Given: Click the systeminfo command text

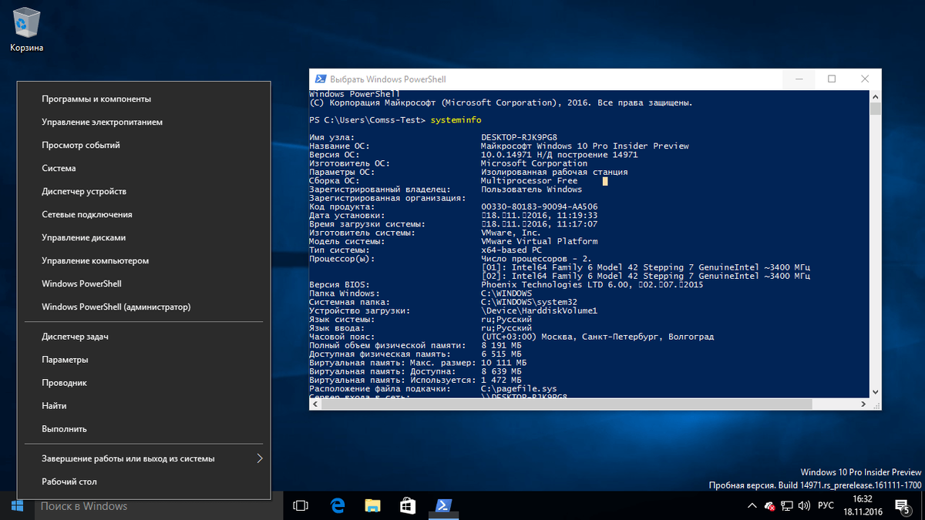Looking at the screenshot, I should (x=456, y=120).
